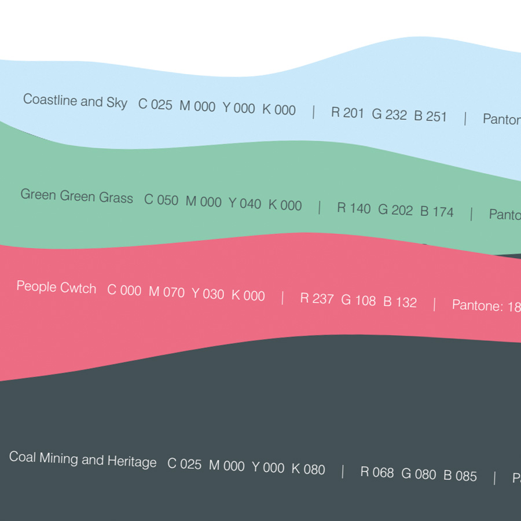The width and height of the screenshot is (521, 521).
Task: Click the 'M 070' value in pink band
Action: pos(167,292)
